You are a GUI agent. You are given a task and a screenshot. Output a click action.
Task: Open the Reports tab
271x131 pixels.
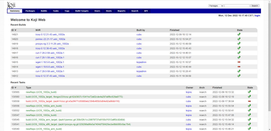tap(121, 11)
